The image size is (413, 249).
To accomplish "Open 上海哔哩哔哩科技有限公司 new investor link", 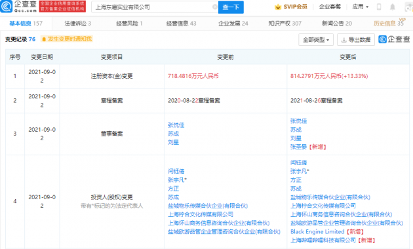I will coord(323,240).
